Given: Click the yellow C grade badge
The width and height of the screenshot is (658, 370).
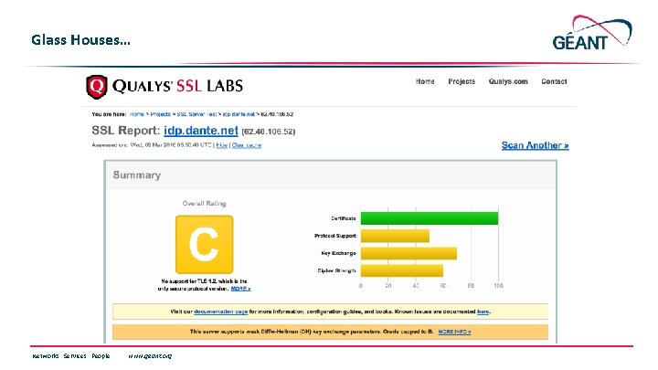Looking at the screenshot, I should tap(205, 245).
